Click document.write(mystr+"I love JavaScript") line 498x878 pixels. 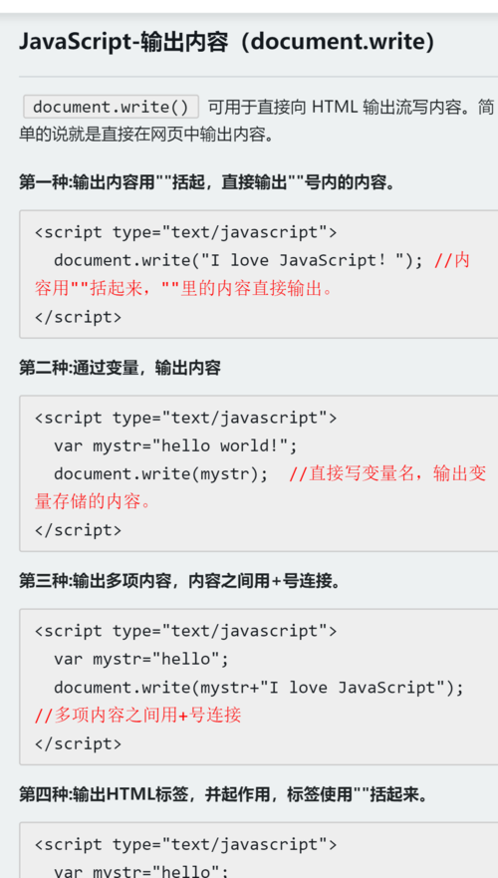[x=259, y=687]
